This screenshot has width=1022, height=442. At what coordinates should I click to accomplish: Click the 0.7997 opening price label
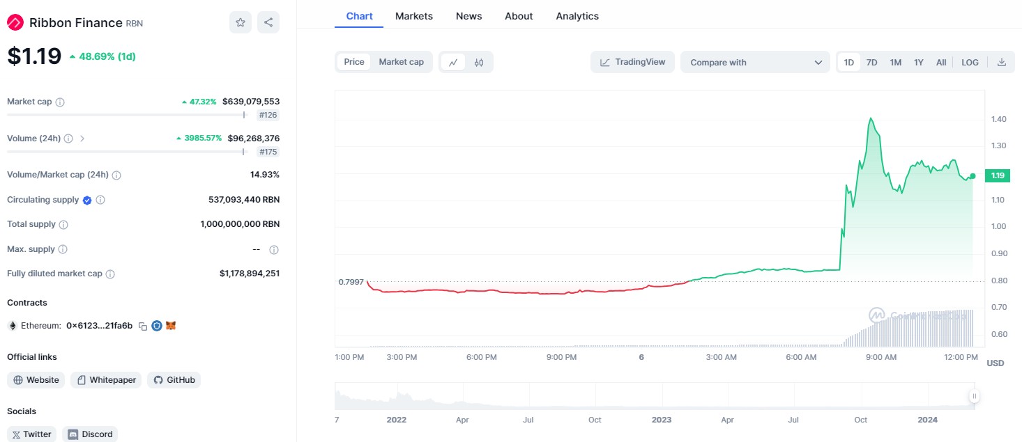351,282
